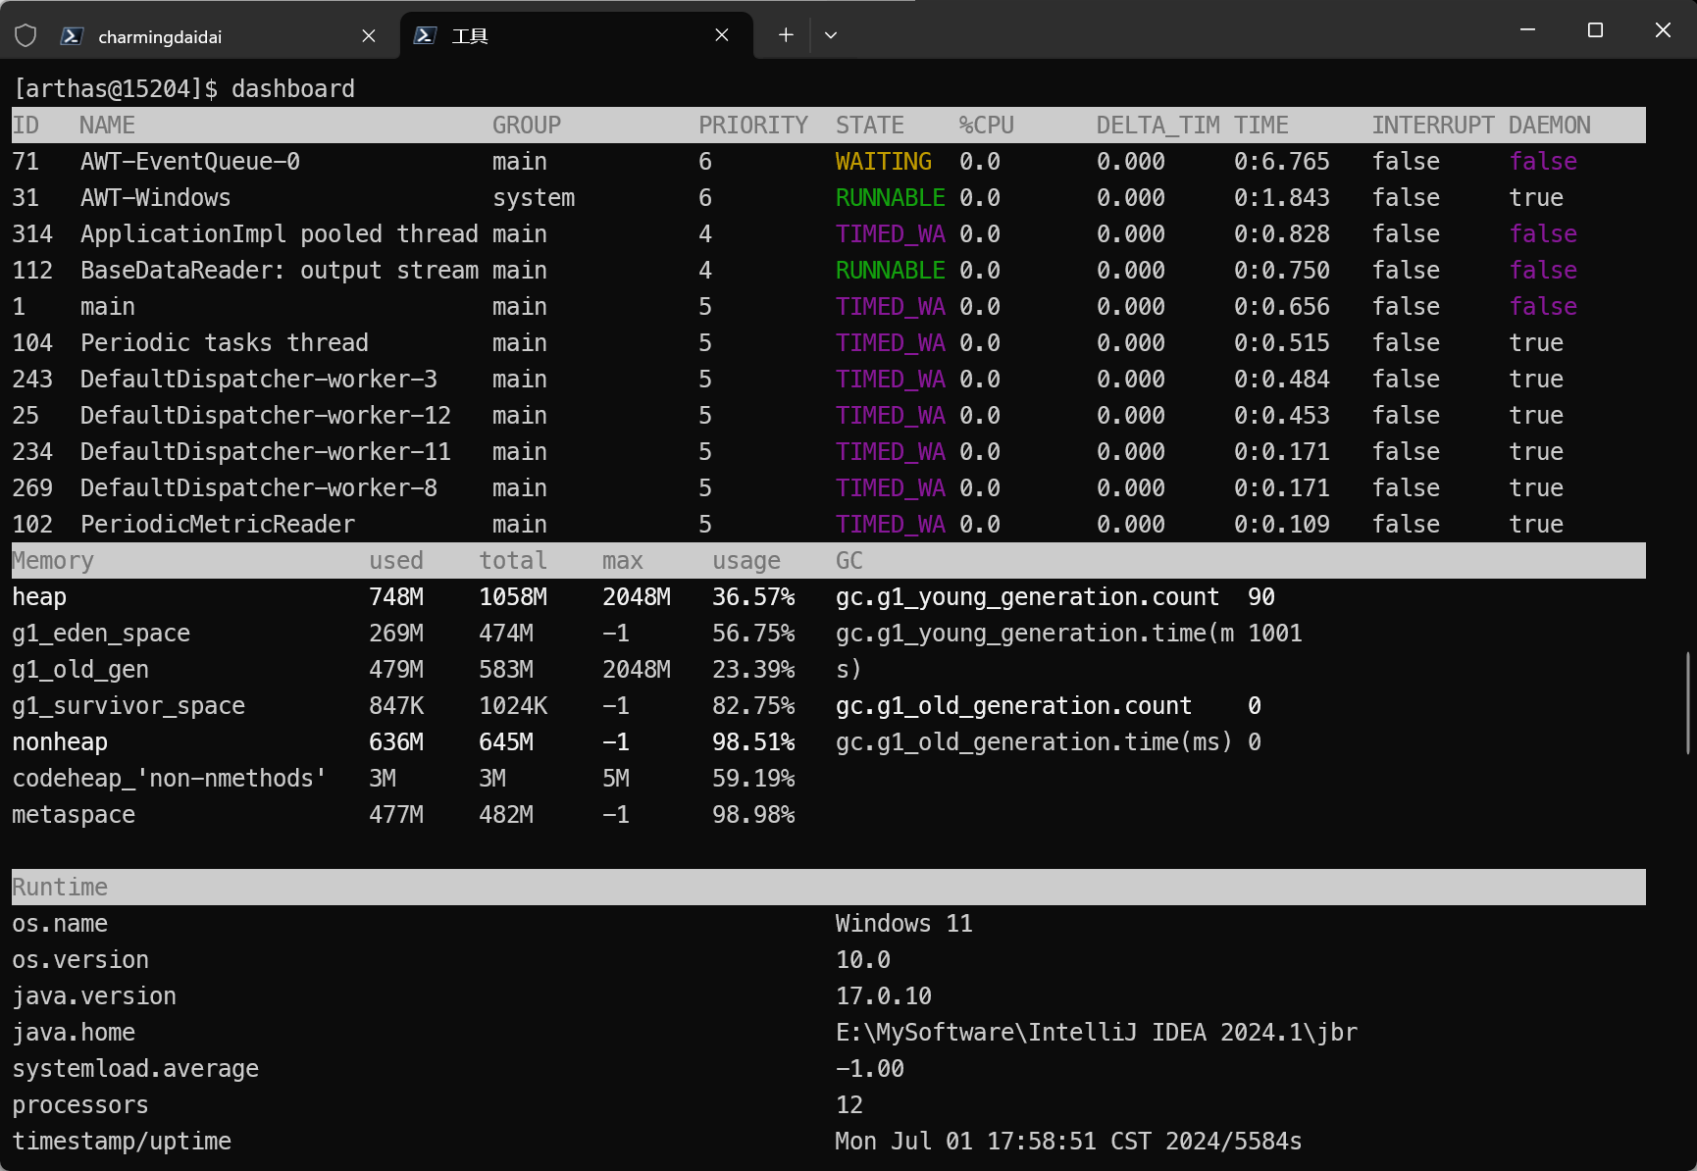Click the shield icon in title bar
The image size is (1697, 1171).
point(26,36)
